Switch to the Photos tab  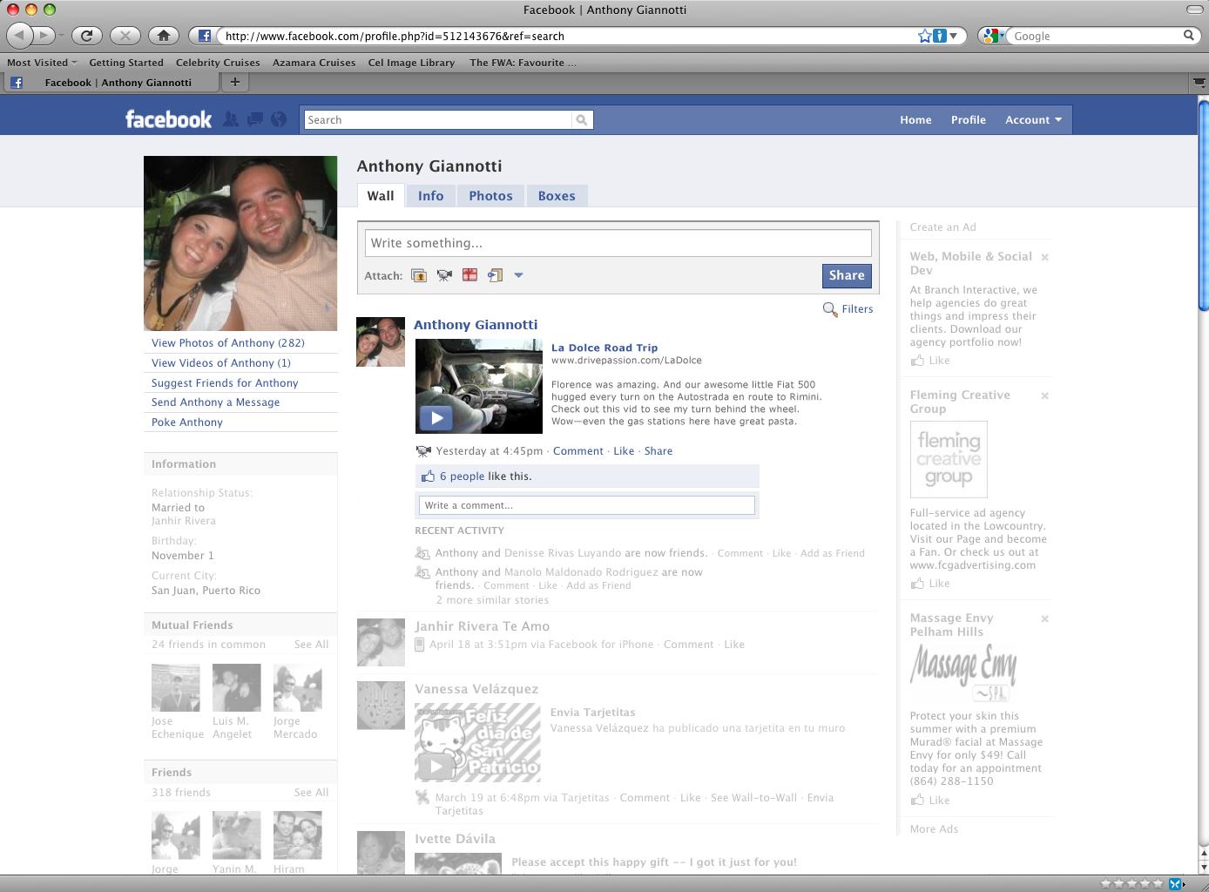pyautogui.click(x=490, y=196)
